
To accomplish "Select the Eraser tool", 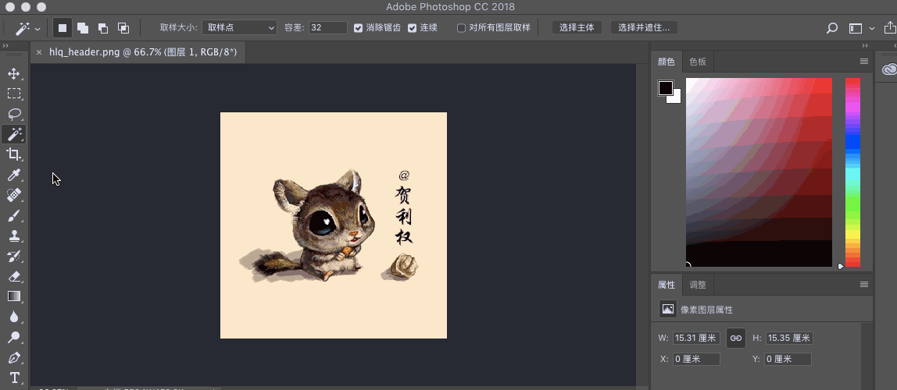I will 14,276.
